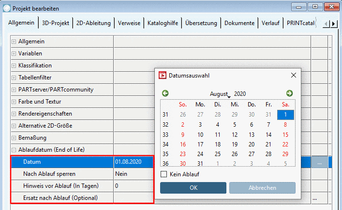Switch to the 3D-Projekt tab
This screenshot has width=342, height=210.
(56, 23)
